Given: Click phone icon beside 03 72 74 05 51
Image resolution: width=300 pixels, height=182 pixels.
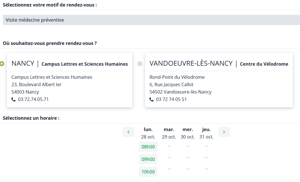Looking at the screenshot, I should (x=152, y=100).
